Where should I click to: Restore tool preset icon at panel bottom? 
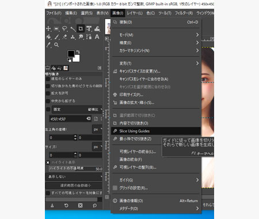[66, 206]
